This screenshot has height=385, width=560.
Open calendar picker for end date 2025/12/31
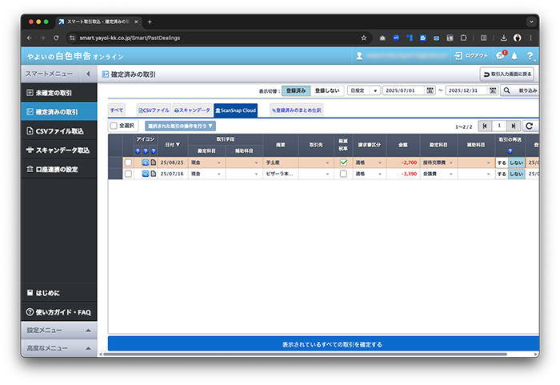(x=493, y=90)
